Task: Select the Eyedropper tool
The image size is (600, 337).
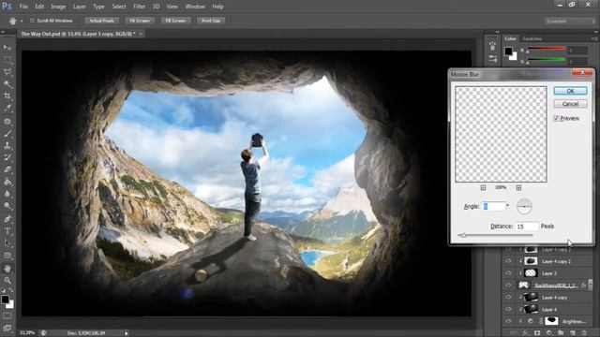Action: (x=7, y=109)
